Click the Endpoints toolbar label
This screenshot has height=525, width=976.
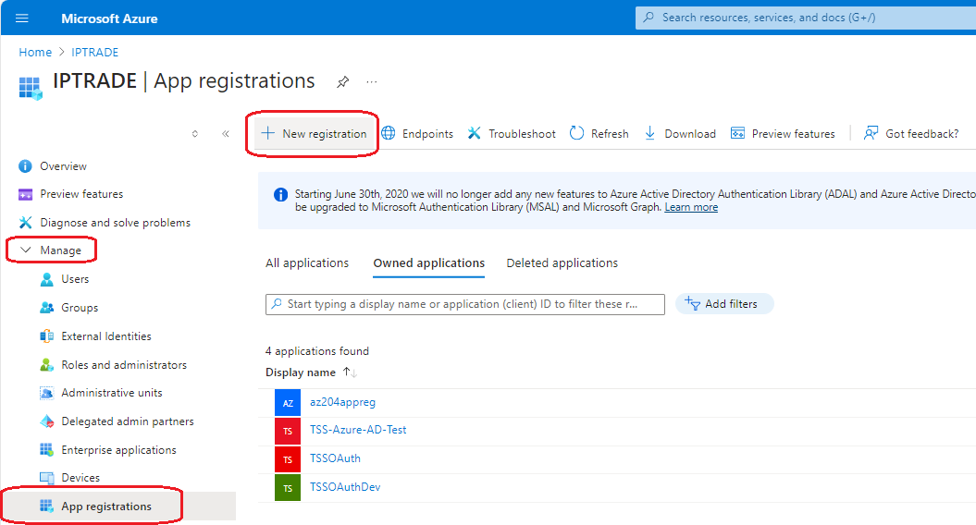click(x=427, y=134)
